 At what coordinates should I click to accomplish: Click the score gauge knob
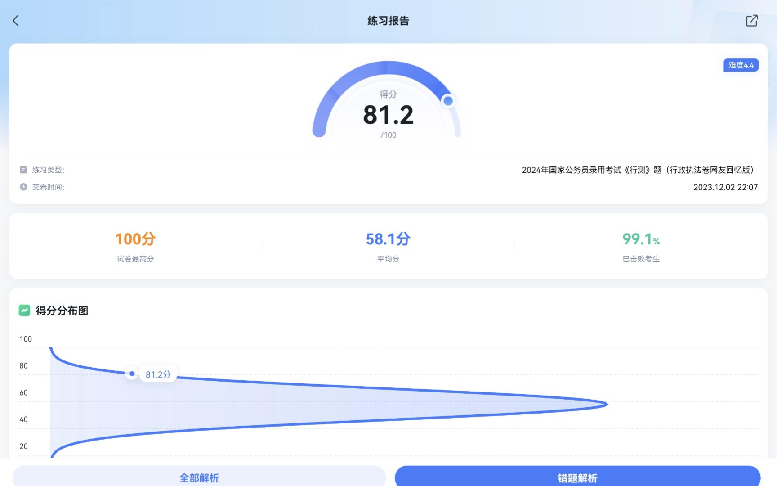pyautogui.click(x=448, y=101)
